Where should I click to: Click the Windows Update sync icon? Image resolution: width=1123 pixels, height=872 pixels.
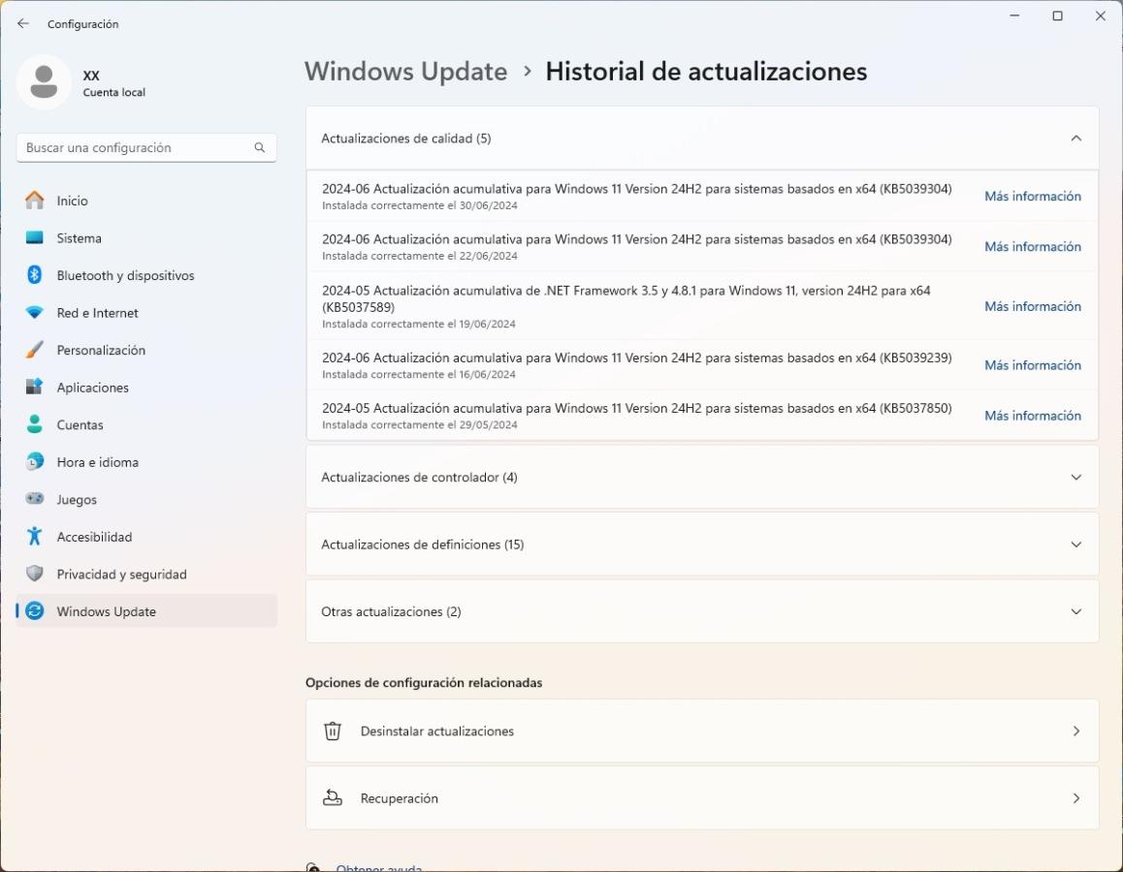tap(34, 611)
